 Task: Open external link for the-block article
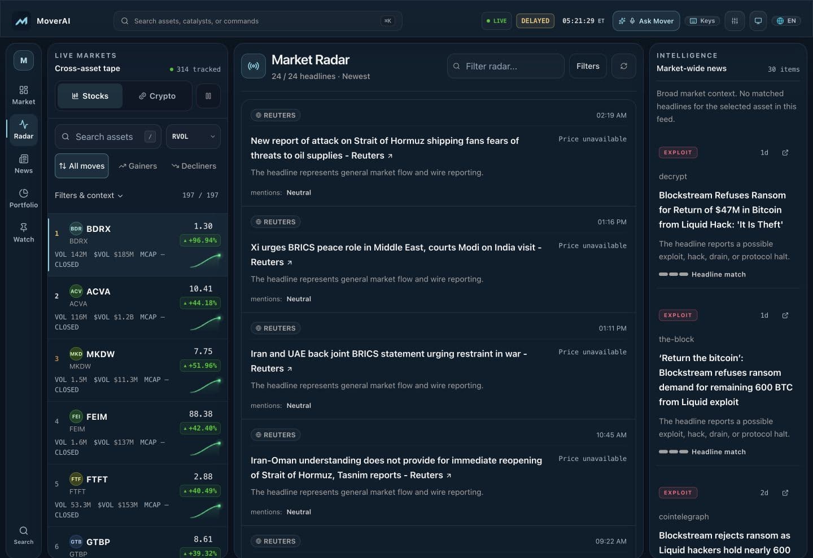click(x=785, y=315)
